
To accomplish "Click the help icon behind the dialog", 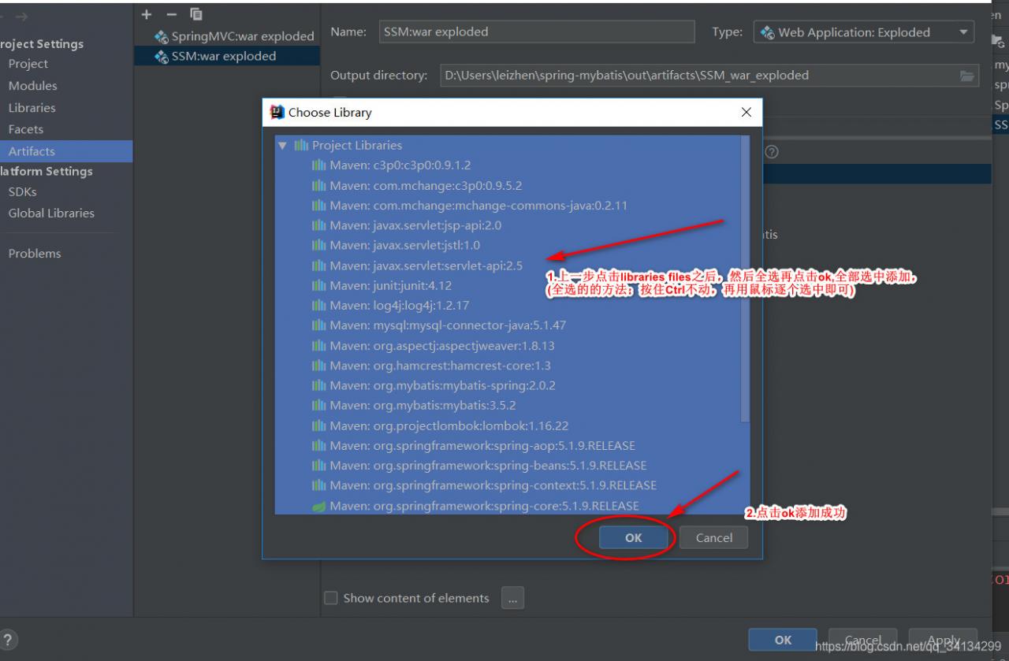I will [x=772, y=152].
